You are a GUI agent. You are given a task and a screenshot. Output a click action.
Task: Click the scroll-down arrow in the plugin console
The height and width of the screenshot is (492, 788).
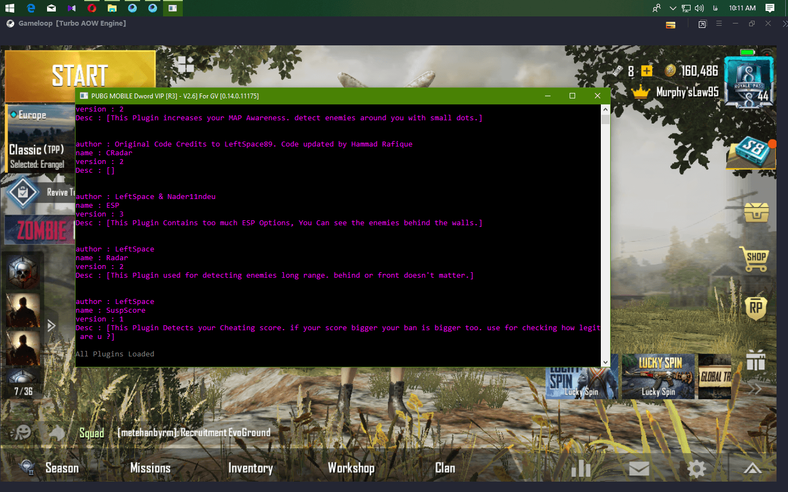(605, 362)
